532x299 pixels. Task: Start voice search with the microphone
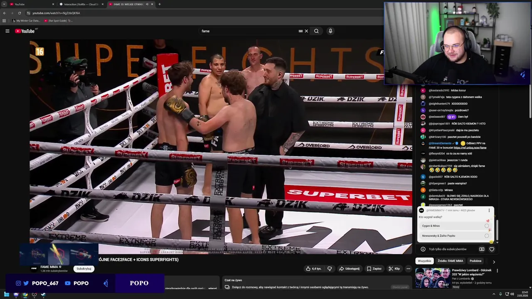[x=330, y=31]
